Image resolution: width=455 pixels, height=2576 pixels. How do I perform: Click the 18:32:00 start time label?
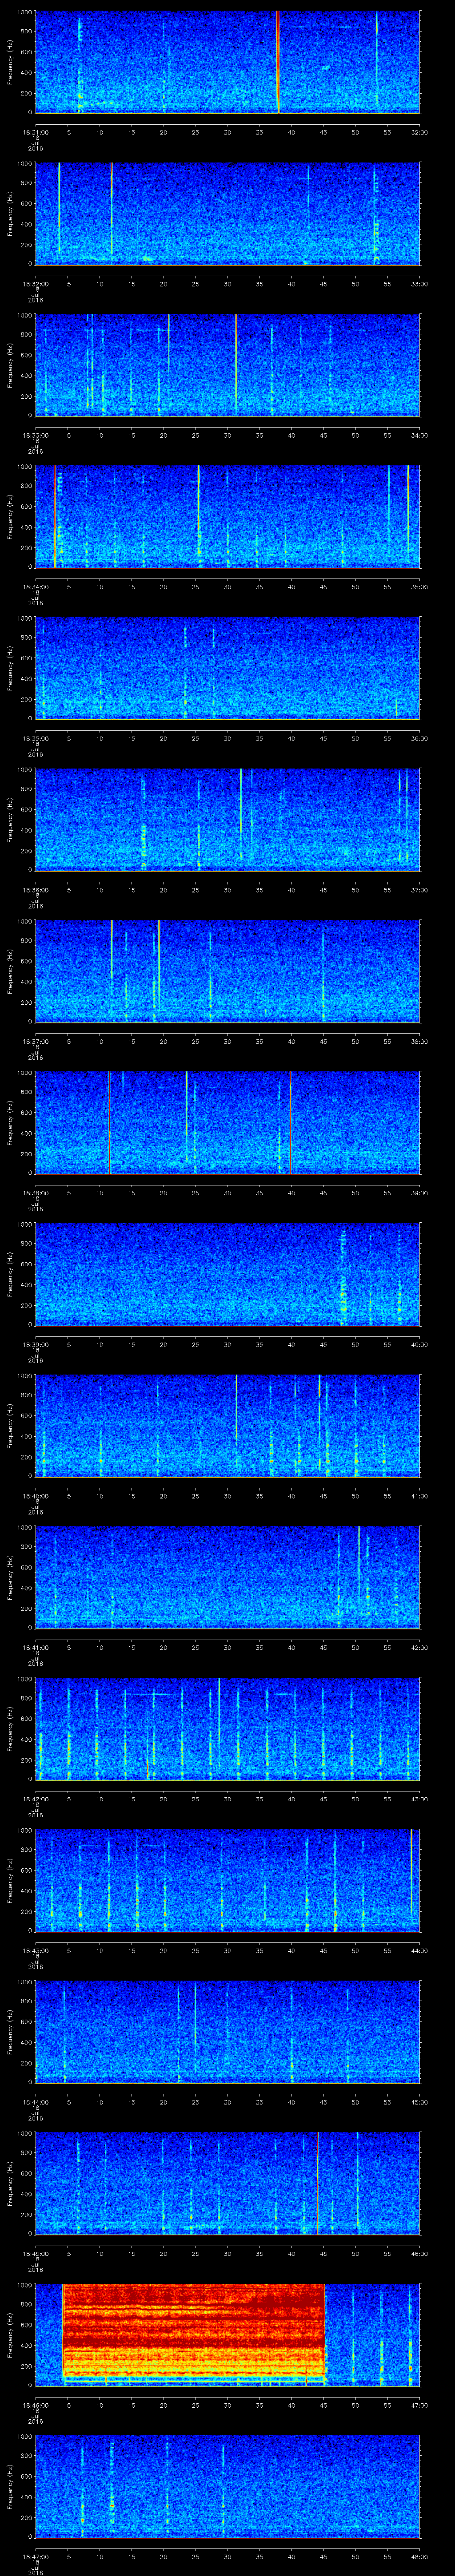point(35,284)
